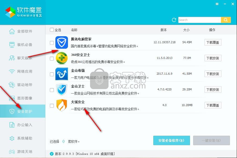Click the 图形图像 picture icon

click(x=12, y=98)
